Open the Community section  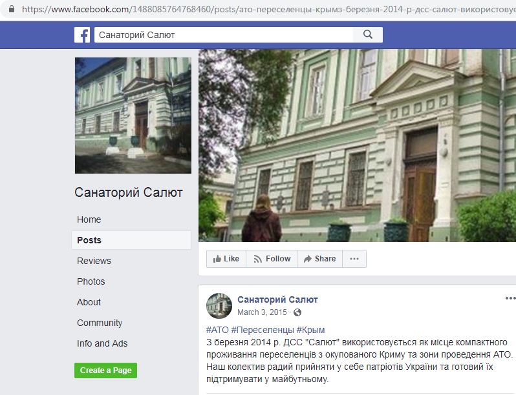pos(100,323)
